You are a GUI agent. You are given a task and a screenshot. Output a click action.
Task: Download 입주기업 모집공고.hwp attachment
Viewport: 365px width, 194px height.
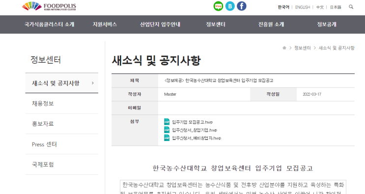tap(192, 122)
